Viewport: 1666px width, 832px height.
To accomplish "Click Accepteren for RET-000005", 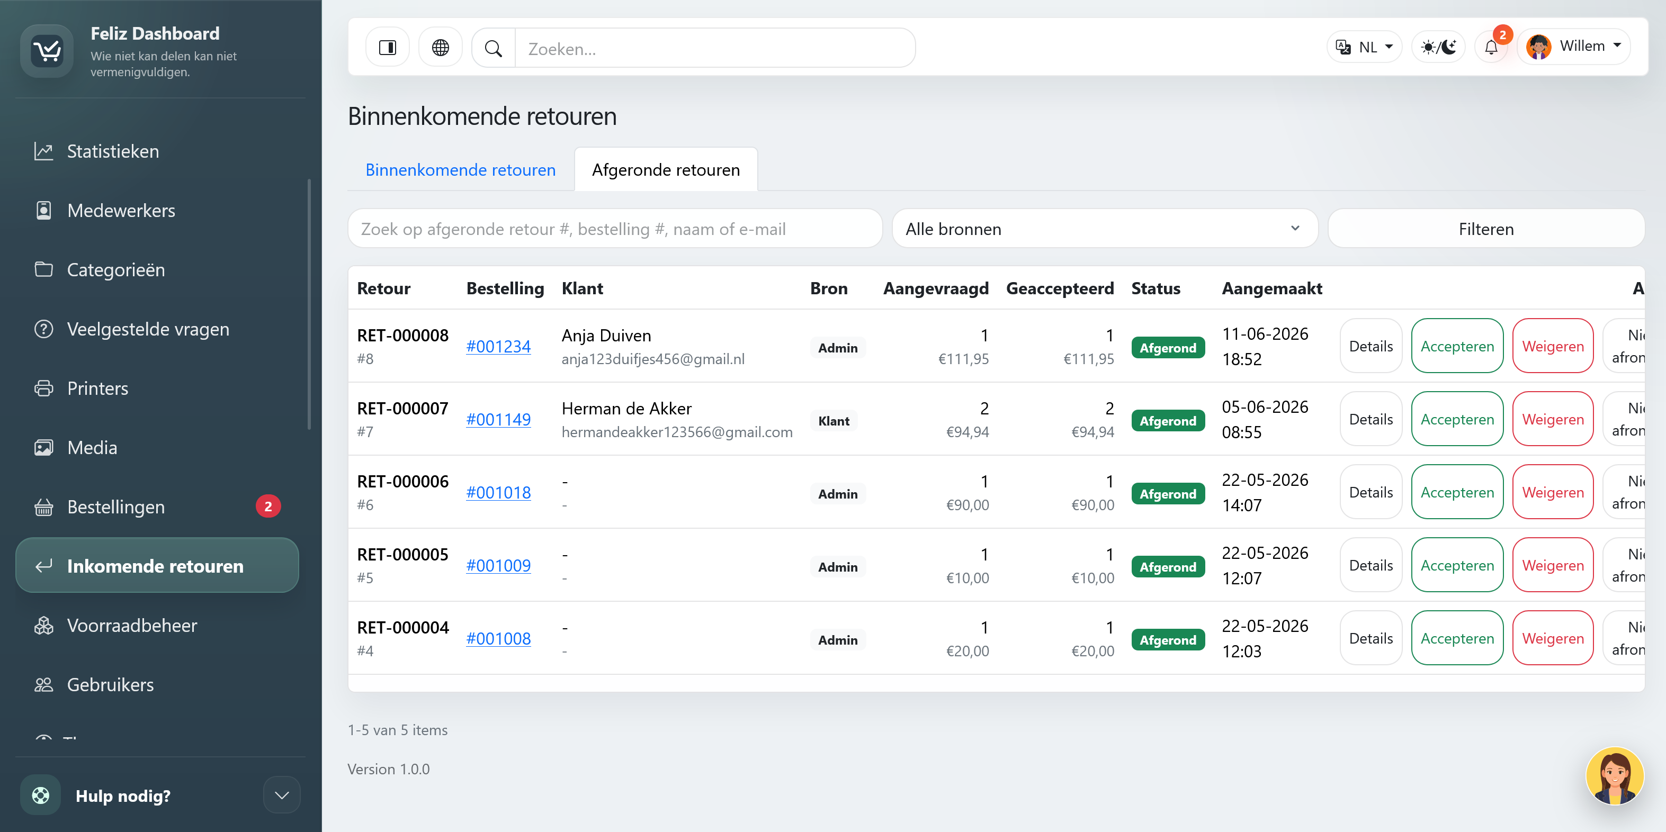I will click(1457, 565).
